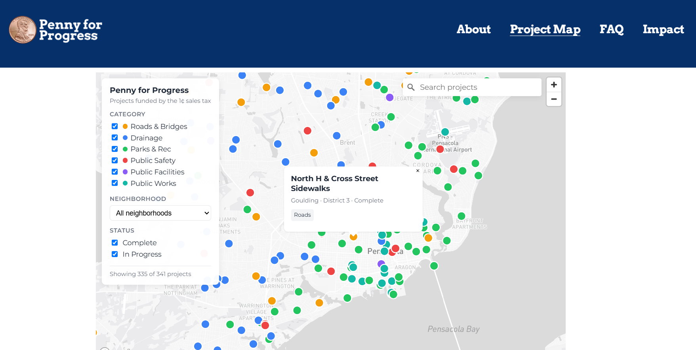The image size is (696, 350).
Task: Click the orange marker below Brent label
Action: coord(314,153)
